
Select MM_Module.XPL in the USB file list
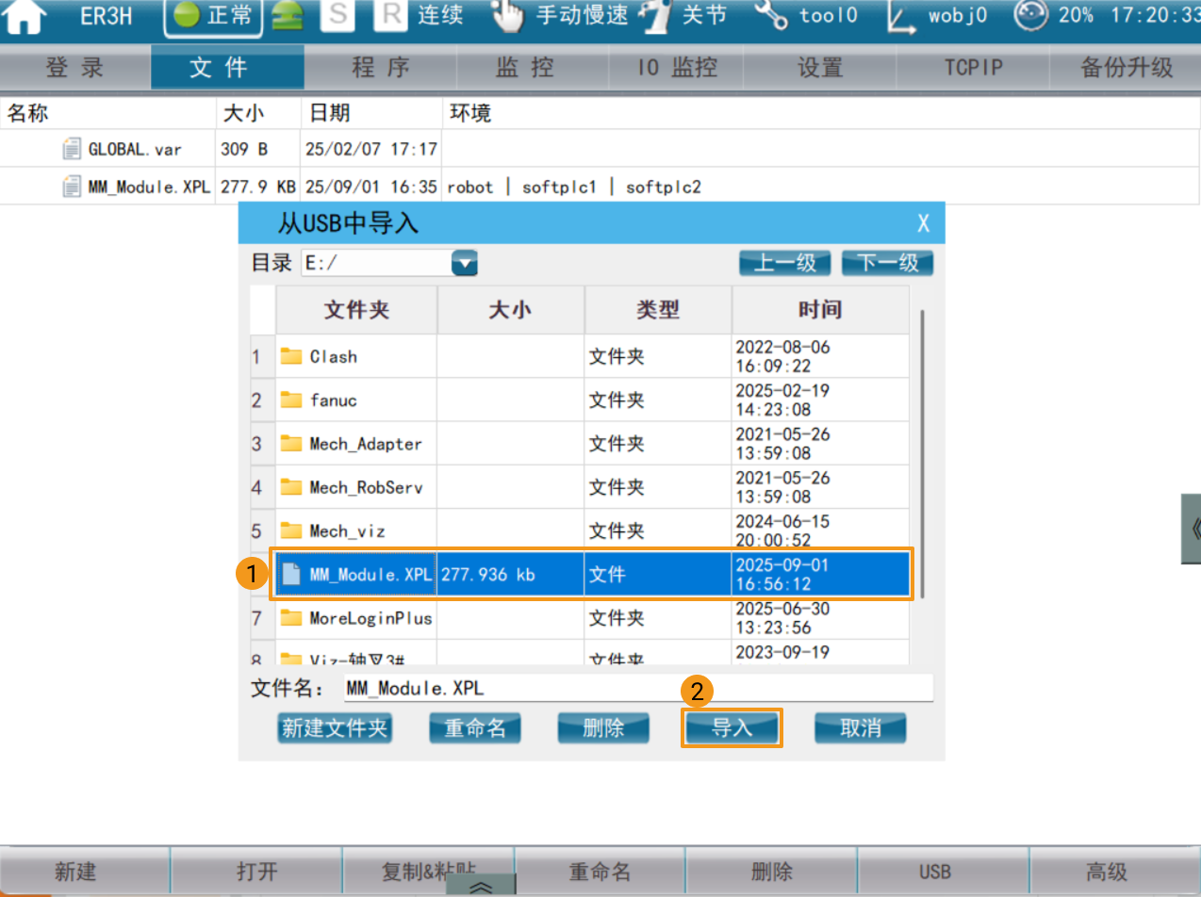tap(593, 574)
